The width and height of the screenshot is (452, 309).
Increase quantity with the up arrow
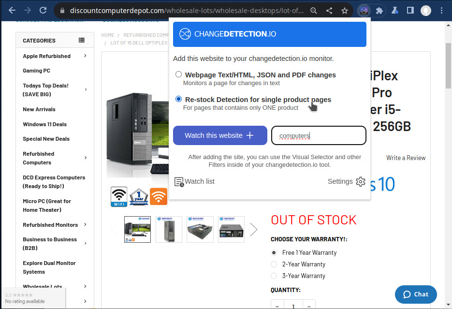click(x=309, y=306)
